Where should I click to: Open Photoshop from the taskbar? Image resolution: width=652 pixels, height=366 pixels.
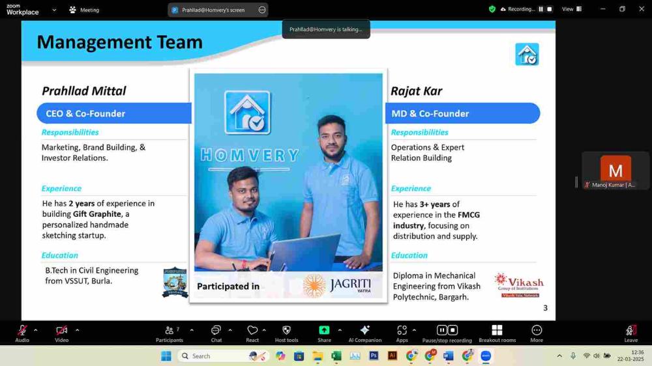[x=374, y=356]
